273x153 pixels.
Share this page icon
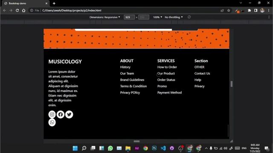(x=222, y=11)
